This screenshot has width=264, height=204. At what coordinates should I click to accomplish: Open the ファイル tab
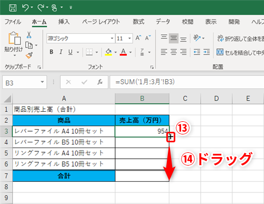[13, 22]
